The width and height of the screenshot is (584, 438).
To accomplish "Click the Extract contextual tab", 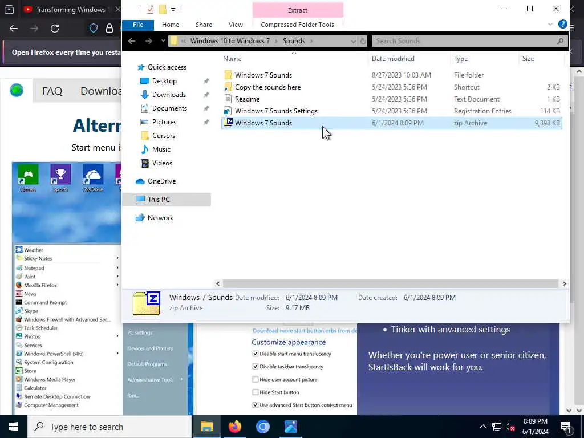I will tap(298, 10).
